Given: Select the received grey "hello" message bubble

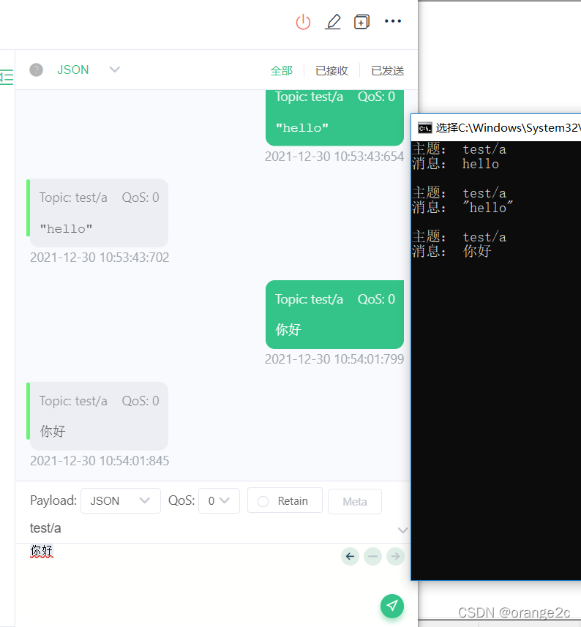Looking at the screenshot, I should tap(100, 213).
